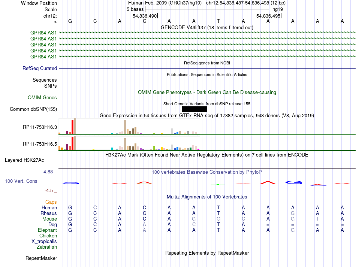Click the Layered H3K27Ac track label
The image size is (356, 267).
tap(24, 160)
